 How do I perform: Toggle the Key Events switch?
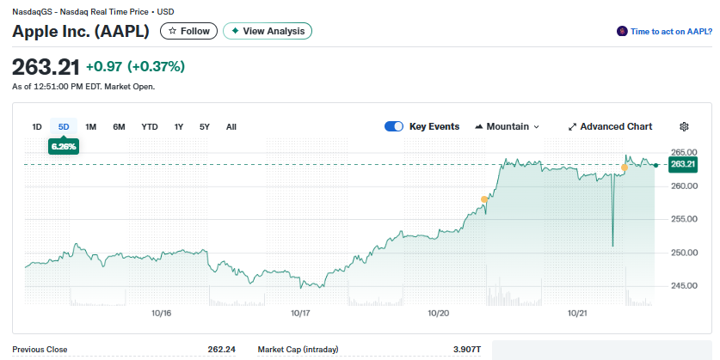(x=394, y=126)
